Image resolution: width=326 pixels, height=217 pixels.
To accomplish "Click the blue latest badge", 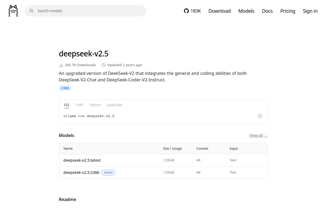I will pyautogui.click(x=108, y=173).
